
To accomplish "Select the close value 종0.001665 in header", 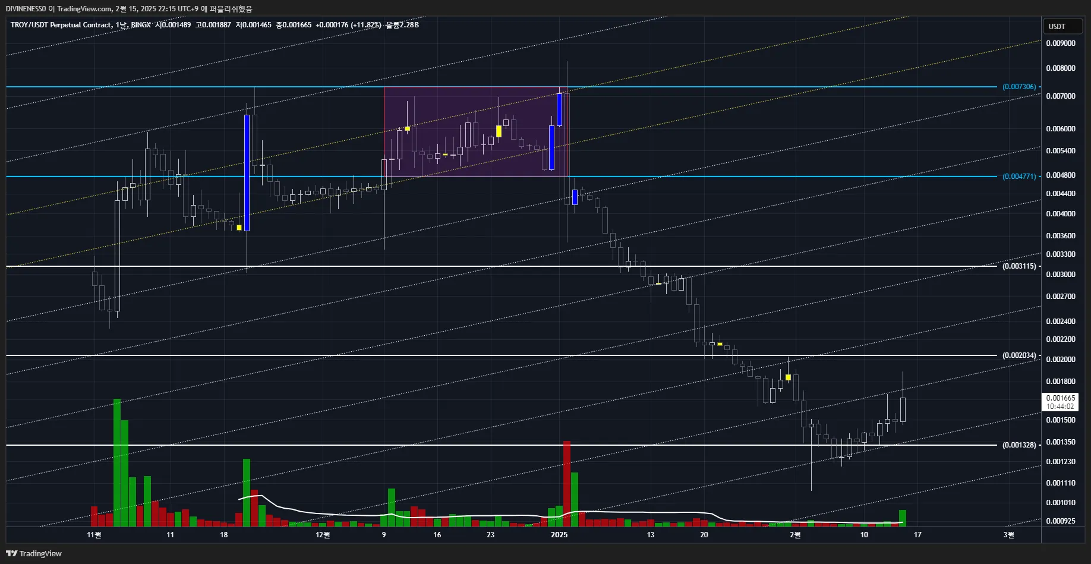I will (294, 25).
